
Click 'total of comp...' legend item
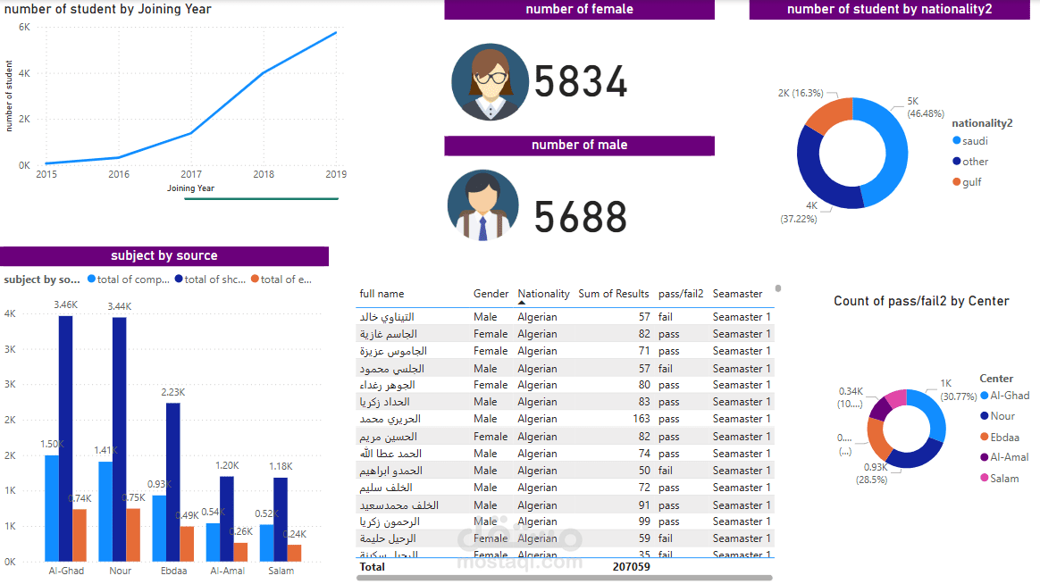click(128, 279)
